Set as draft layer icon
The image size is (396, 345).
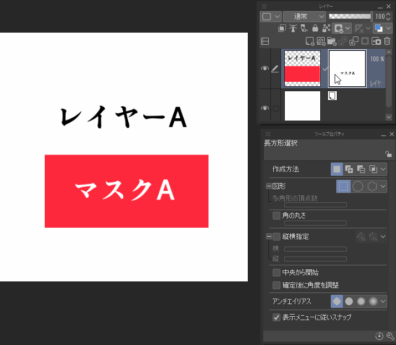[x=304, y=28]
